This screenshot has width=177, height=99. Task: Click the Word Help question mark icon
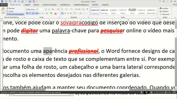tap(160, 1)
